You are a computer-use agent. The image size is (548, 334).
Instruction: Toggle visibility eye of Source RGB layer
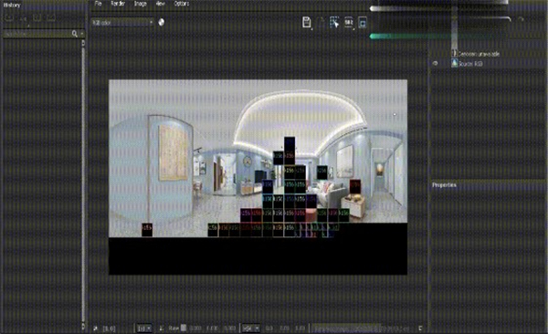tap(435, 63)
